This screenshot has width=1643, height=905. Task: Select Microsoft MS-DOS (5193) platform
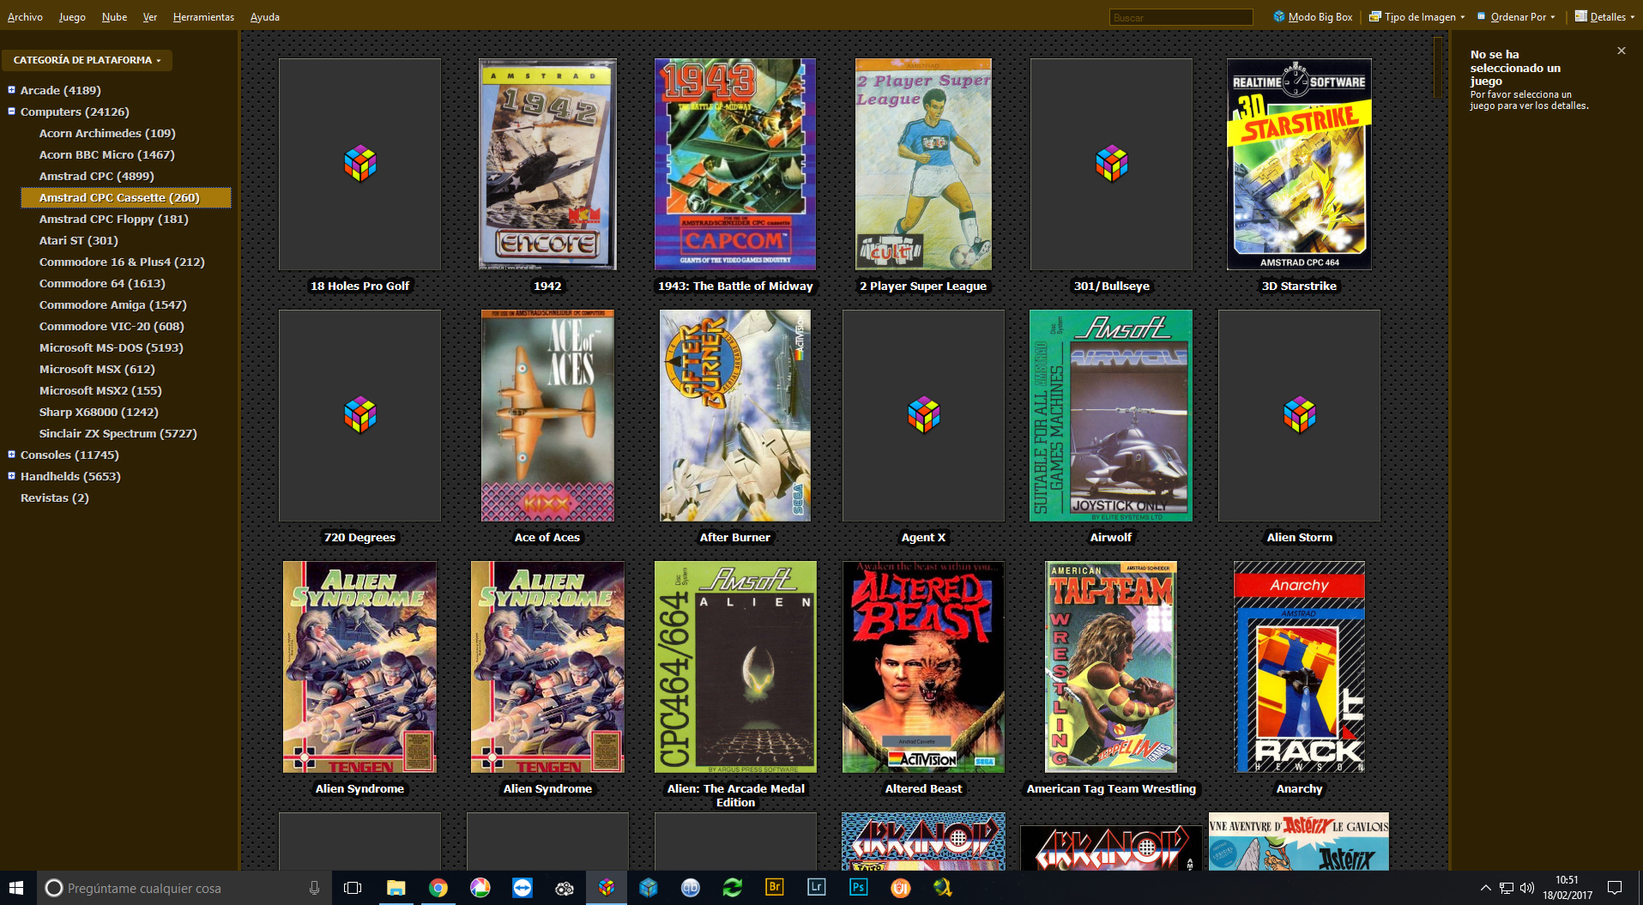point(111,347)
